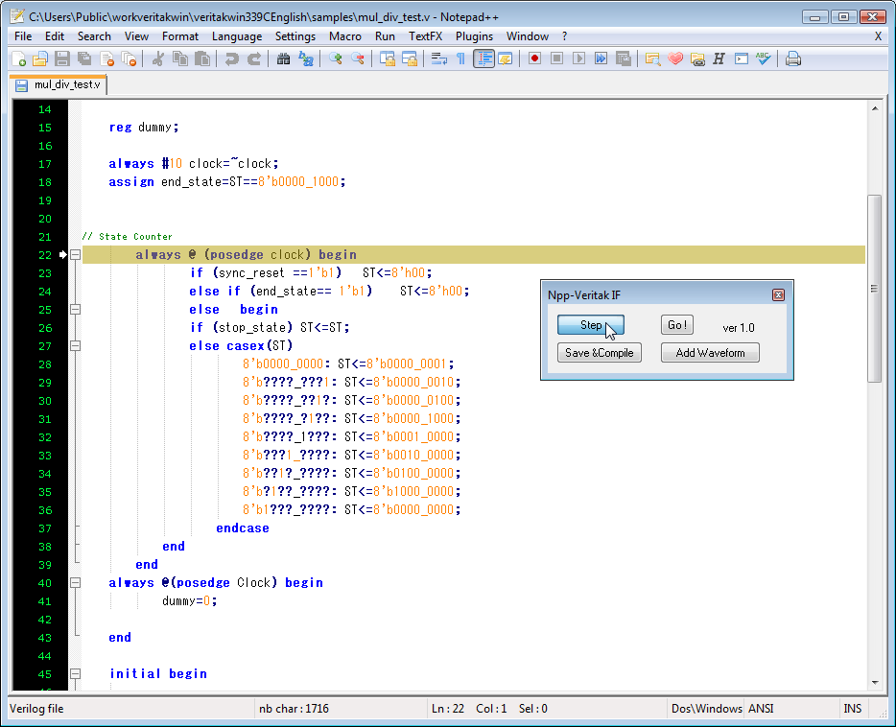
Task: Click the Playback macro icon
Action: pos(578,59)
